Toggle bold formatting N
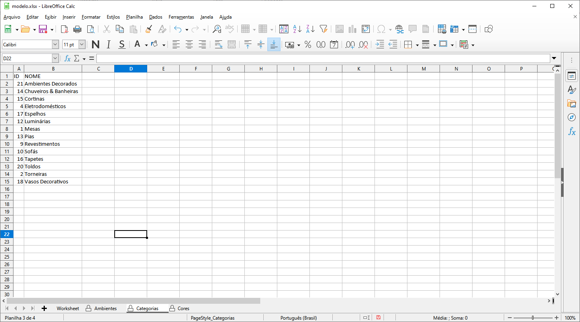This screenshot has width=580, height=322. (96, 44)
